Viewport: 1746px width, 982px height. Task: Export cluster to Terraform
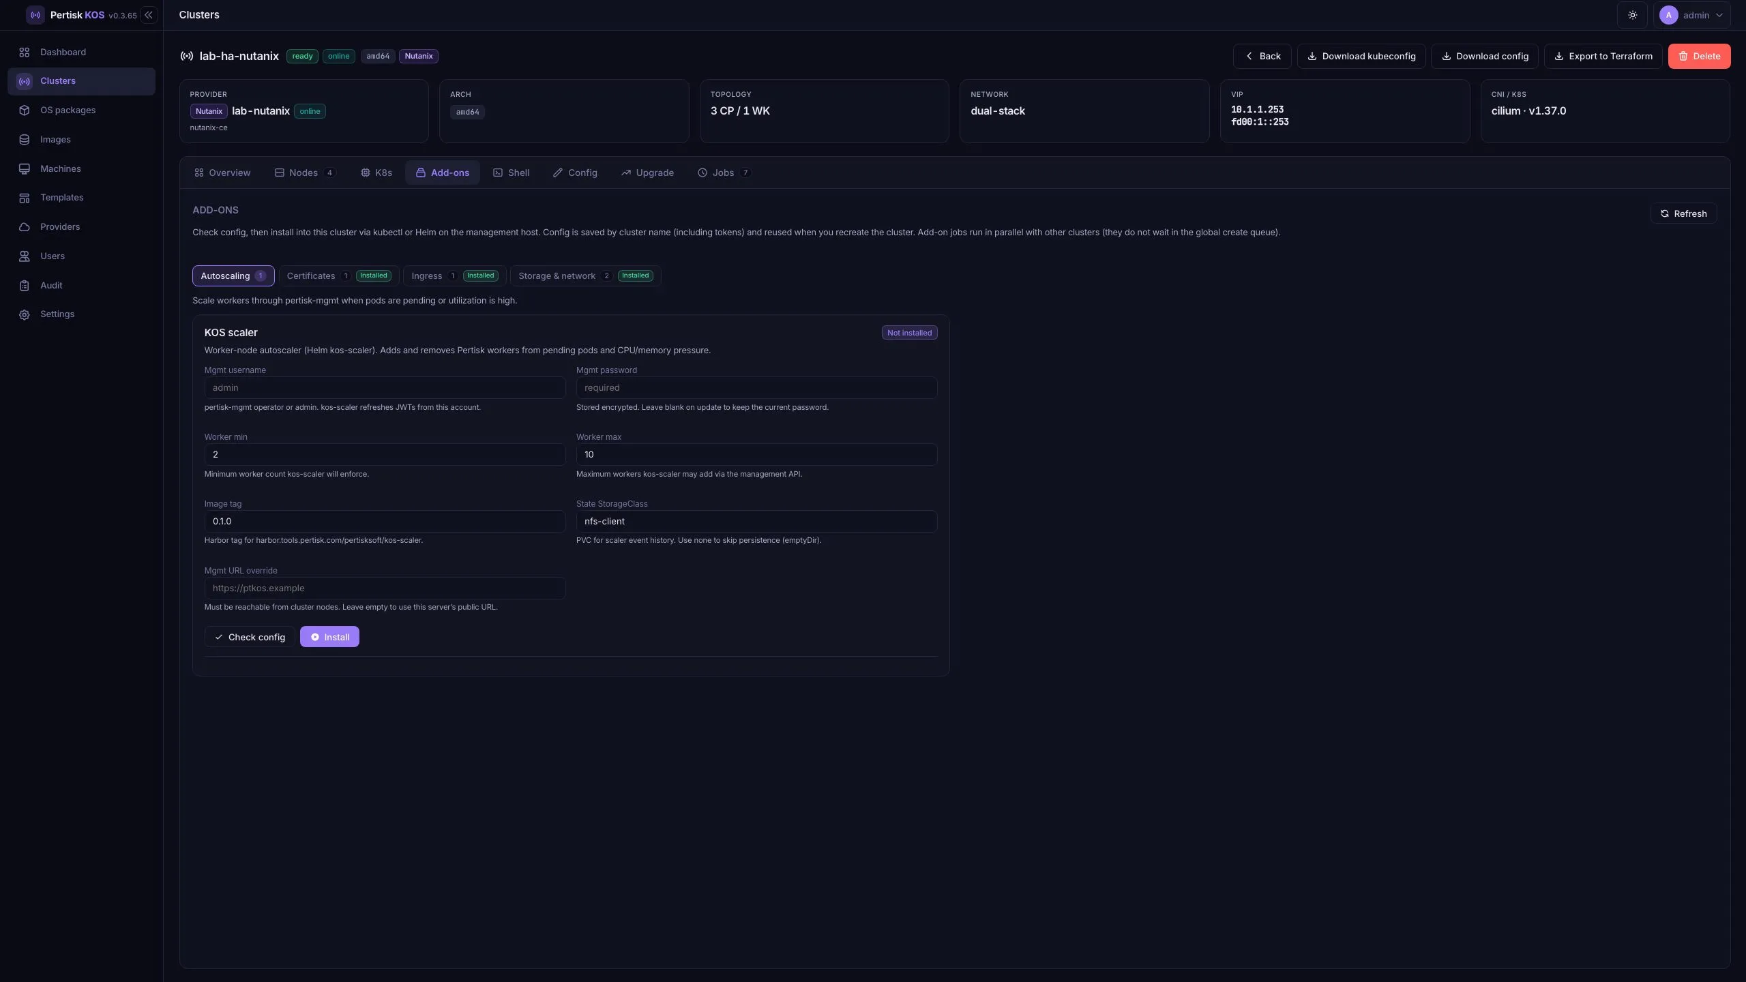click(1603, 56)
